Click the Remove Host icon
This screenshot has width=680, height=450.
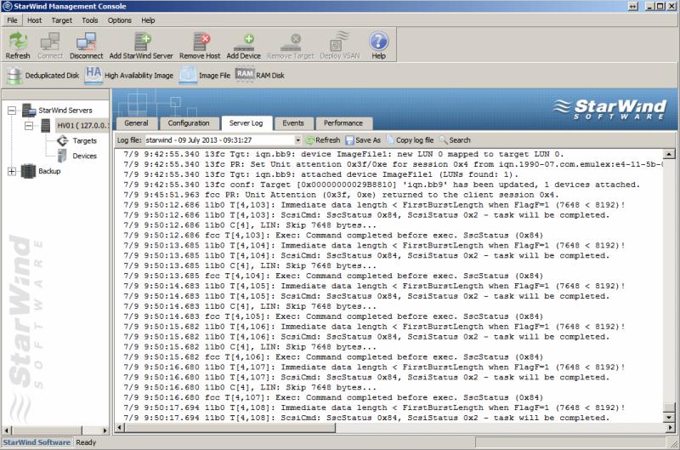click(x=200, y=45)
